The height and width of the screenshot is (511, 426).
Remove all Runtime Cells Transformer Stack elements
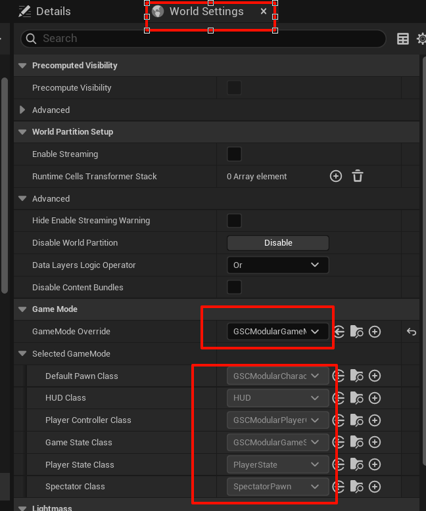pyautogui.click(x=358, y=176)
